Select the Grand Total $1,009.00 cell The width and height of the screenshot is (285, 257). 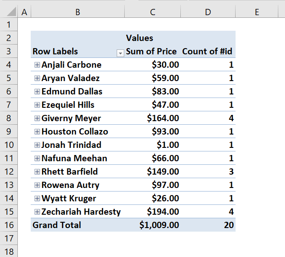click(x=152, y=225)
